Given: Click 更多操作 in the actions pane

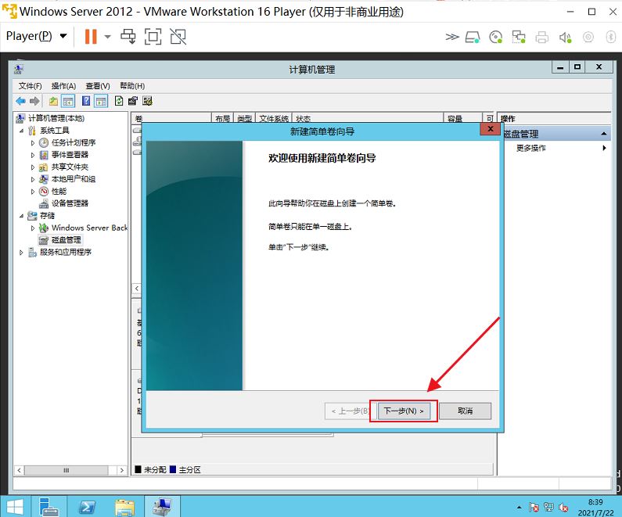Looking at the screenshot, I should (530, 148).
